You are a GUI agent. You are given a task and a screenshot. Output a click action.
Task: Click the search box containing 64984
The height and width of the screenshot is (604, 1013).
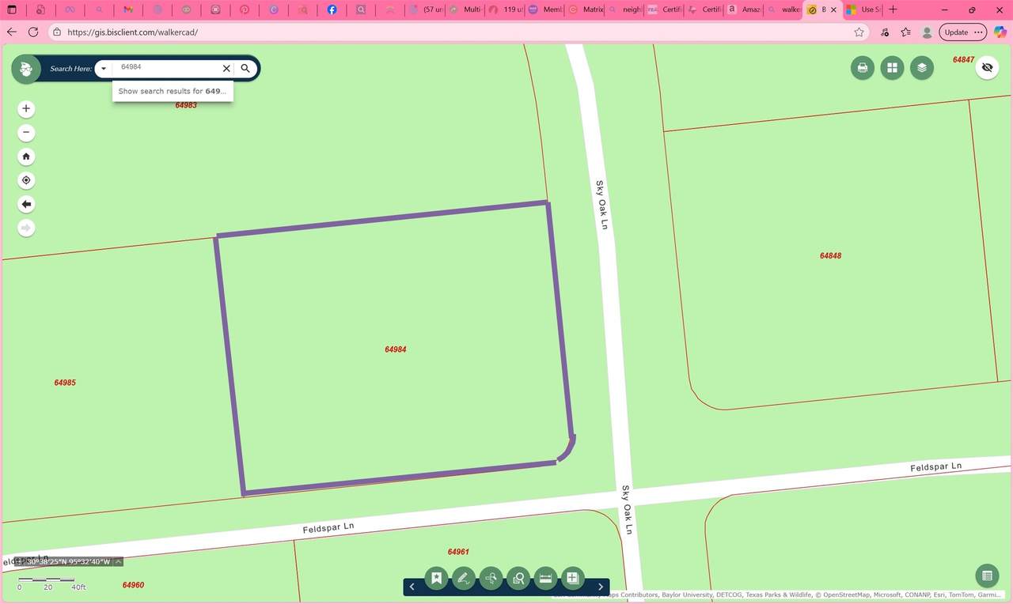tap(168, 68)
